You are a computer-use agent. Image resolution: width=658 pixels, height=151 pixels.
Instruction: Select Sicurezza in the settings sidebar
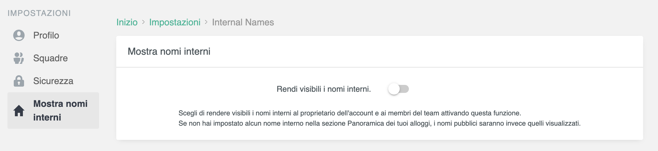click(53, 81)
